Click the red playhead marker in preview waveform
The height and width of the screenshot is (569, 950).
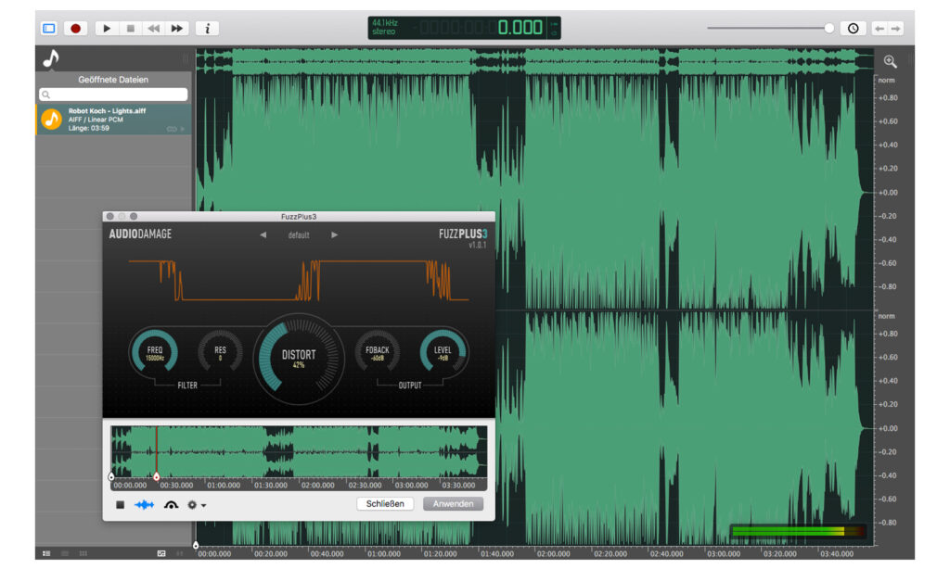pos(156,477)
